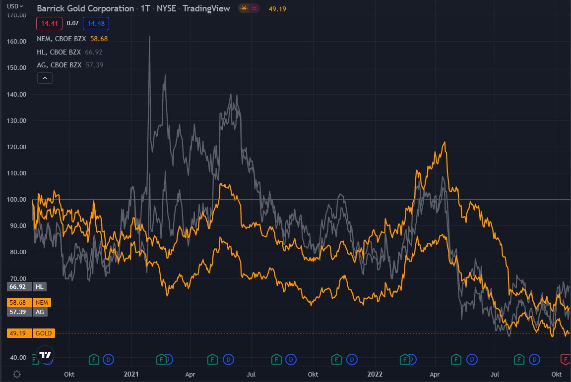
Task: Click the last blue dividend D marker
Action: [535, 359]
